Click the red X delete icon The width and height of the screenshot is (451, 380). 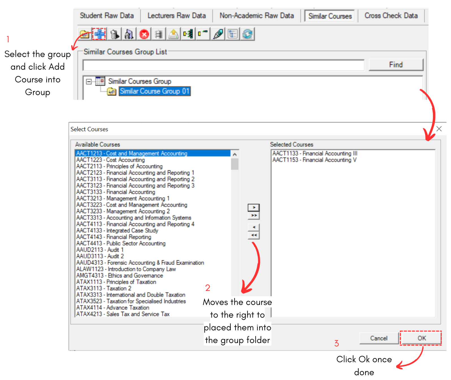point(144,34)
